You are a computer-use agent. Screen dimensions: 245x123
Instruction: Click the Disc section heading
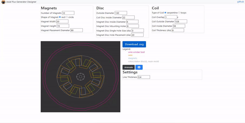click(100, 8)
